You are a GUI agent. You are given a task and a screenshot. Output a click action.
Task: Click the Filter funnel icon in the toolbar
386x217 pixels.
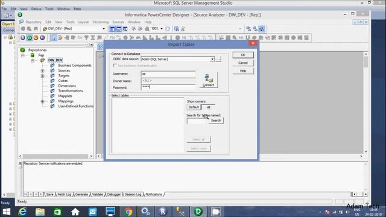click(x=86, y=37)
